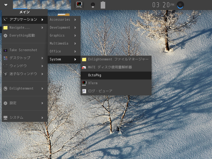Screen dimensions: 212x159
Task: Switch to the second pager desktop thumbnail
Action: tap(35, 5)
